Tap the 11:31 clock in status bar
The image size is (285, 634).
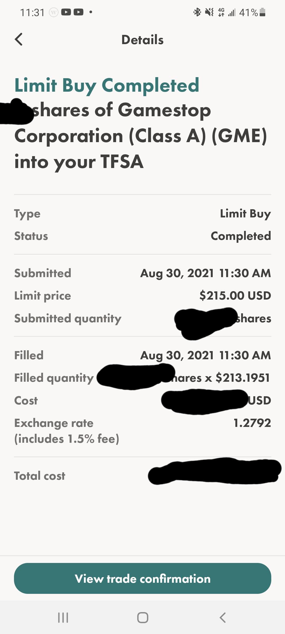point(32,12)
